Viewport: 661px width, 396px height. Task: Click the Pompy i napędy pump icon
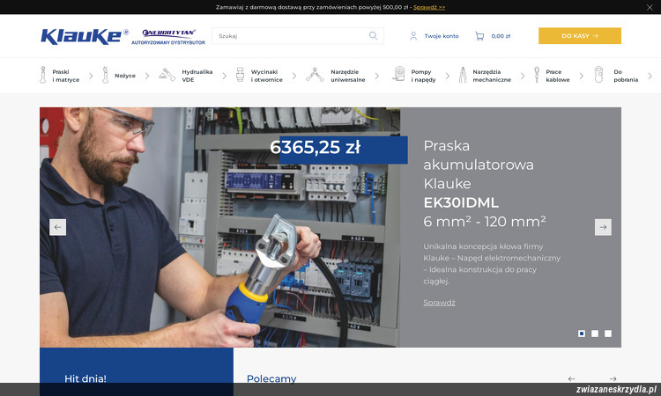pos(398,75)
